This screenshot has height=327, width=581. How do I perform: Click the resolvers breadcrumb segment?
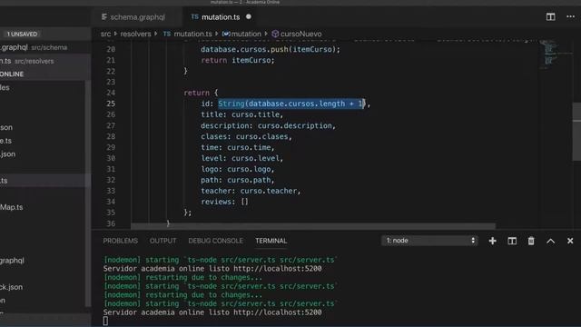click(135, 34)
